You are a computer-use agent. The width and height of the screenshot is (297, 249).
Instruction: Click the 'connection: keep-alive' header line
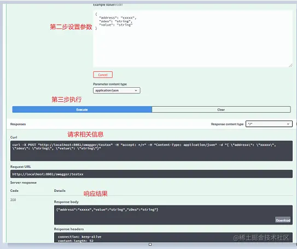[x=80, y=236]
